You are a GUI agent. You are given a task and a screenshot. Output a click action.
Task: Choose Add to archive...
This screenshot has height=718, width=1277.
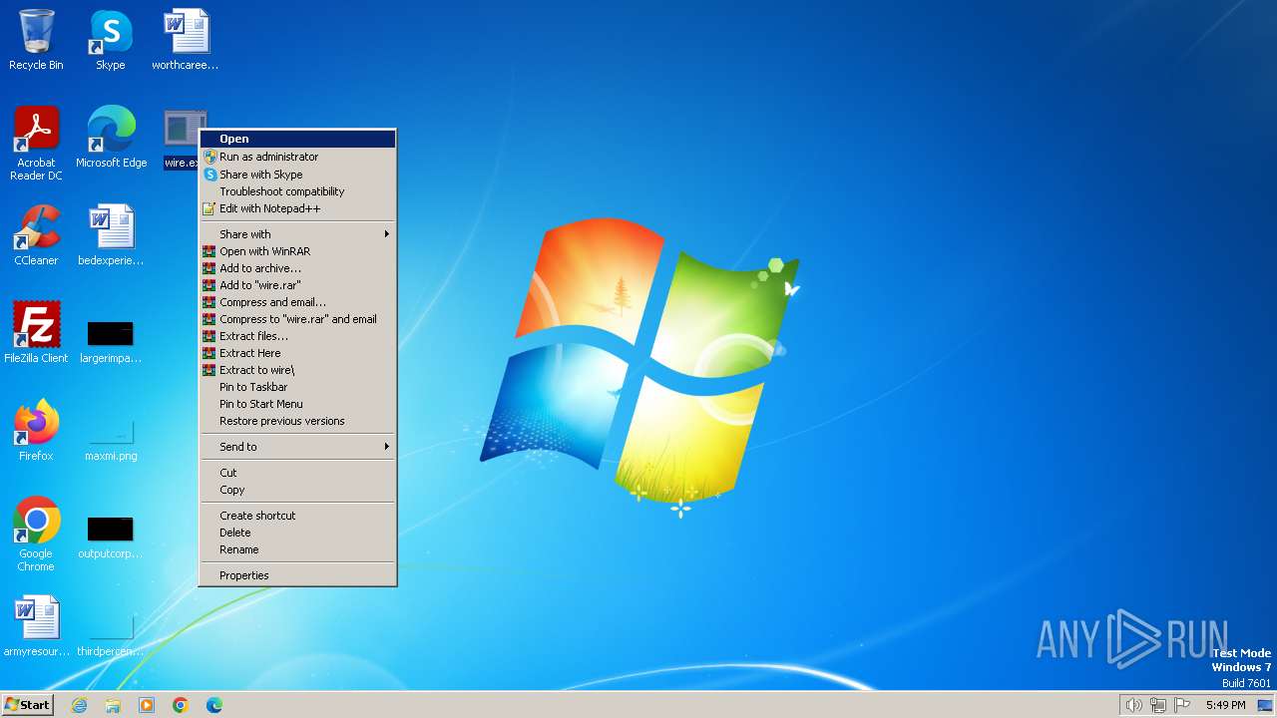coord(297,268)
